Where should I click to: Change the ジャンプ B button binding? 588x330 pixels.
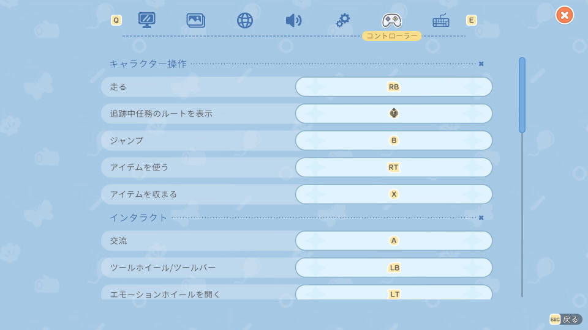[x=394, y=141]
